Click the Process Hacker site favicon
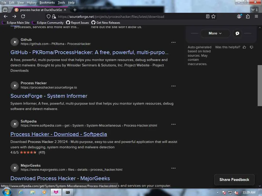The height and width of the screenshot is (196, 262). click(x=15, y=85)
